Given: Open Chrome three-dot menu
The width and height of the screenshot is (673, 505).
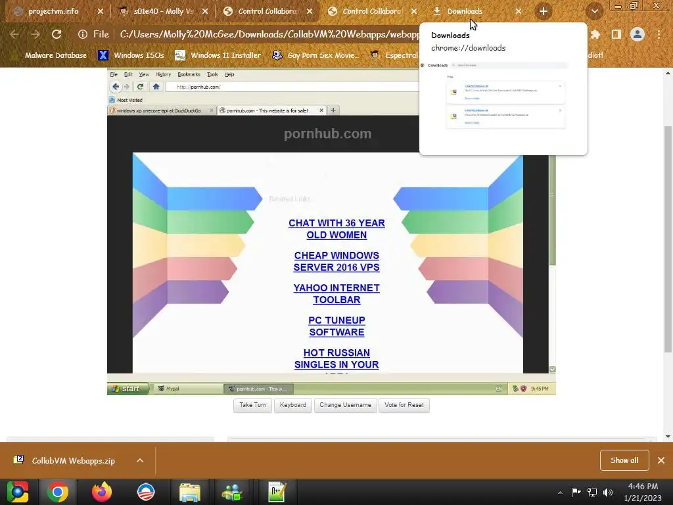Looking at the screenshot, I should click(659, 34).
